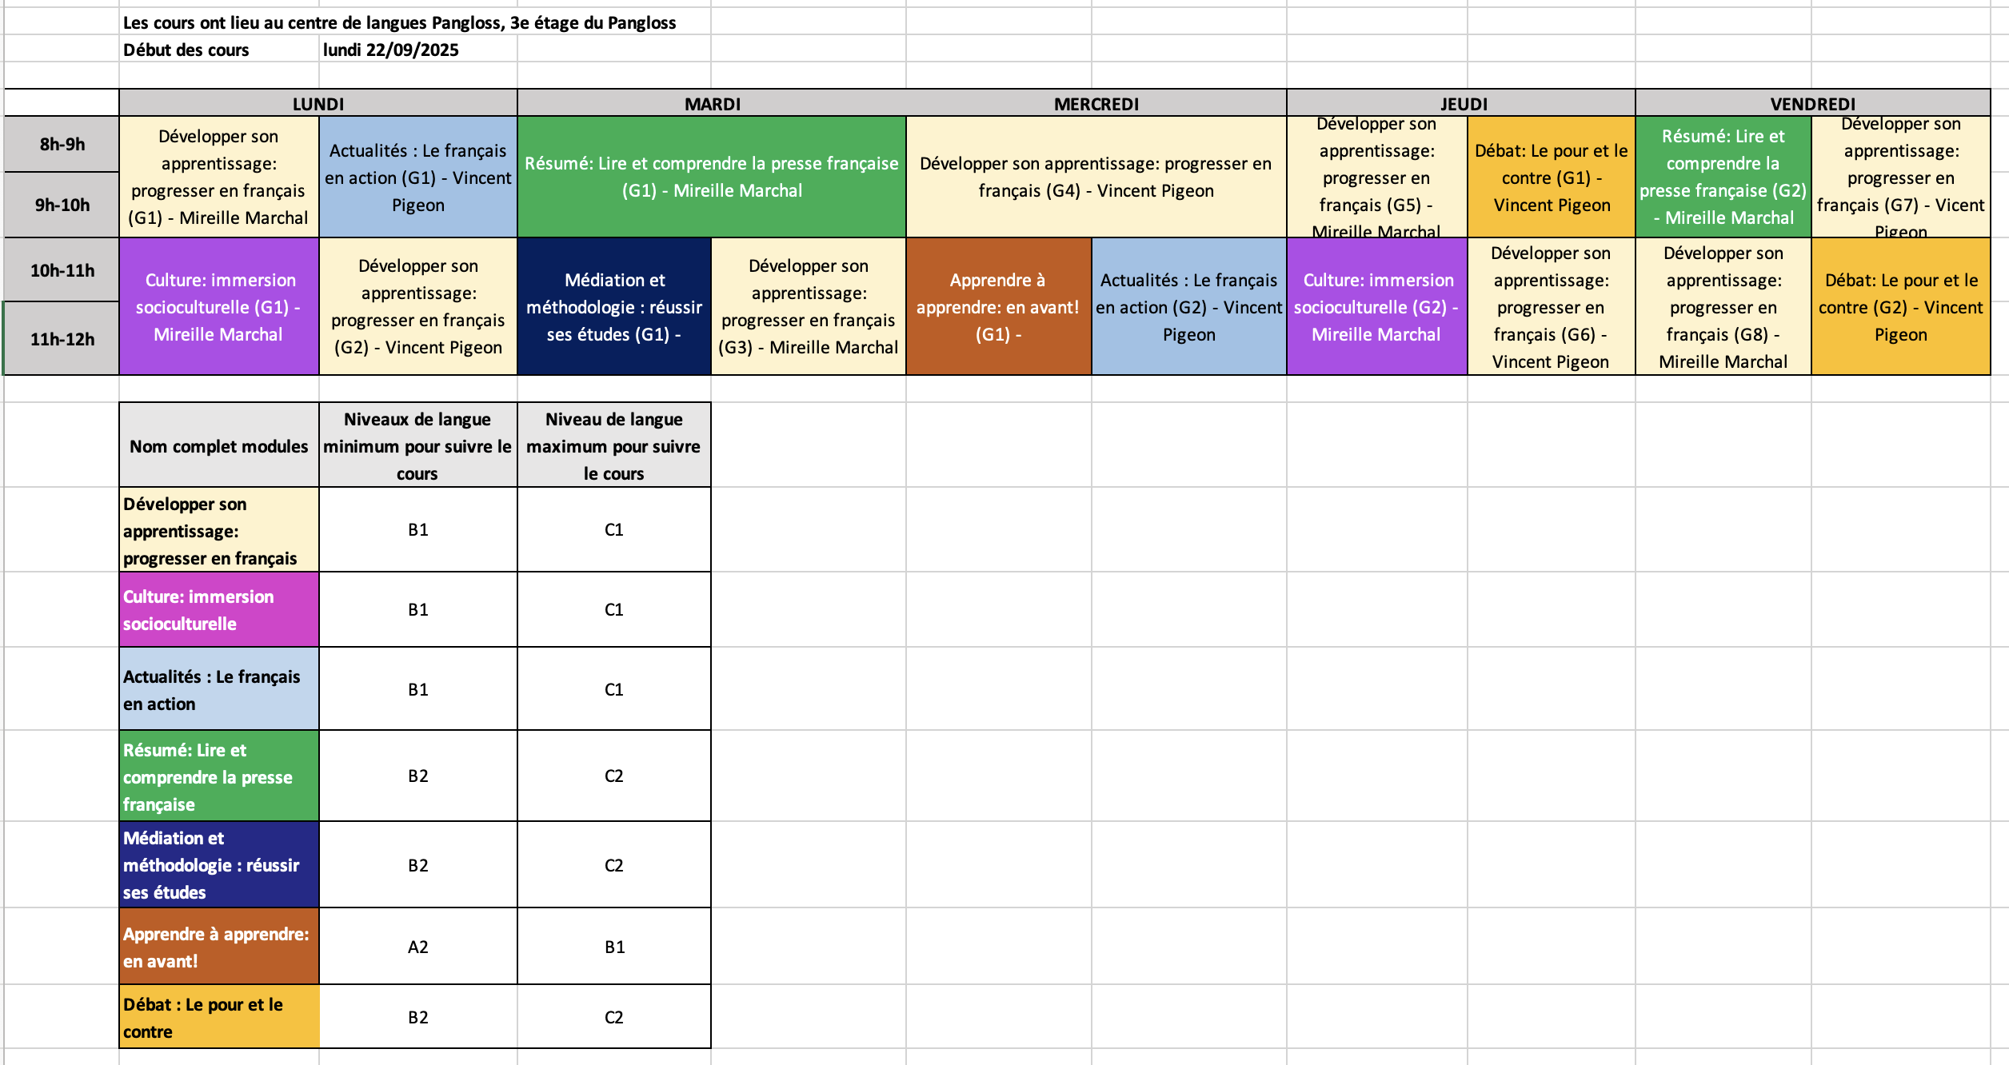Select the 'Début des cours' label cell
Image resolution: width=2009 pixels, height=1065 pixels.
tap(219, 50)
